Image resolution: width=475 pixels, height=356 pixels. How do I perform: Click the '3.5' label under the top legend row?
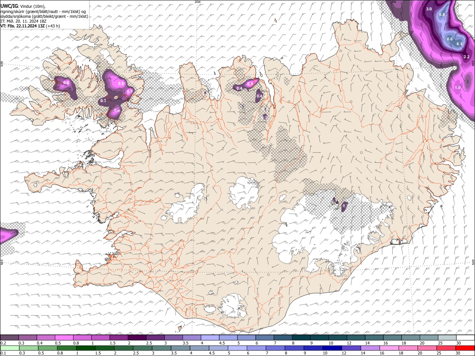tap(185, 343)
